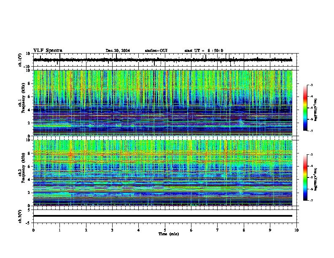Click time axis tick label "9"
The height and width of the screenshot is (258, 334).
(270, 230)
